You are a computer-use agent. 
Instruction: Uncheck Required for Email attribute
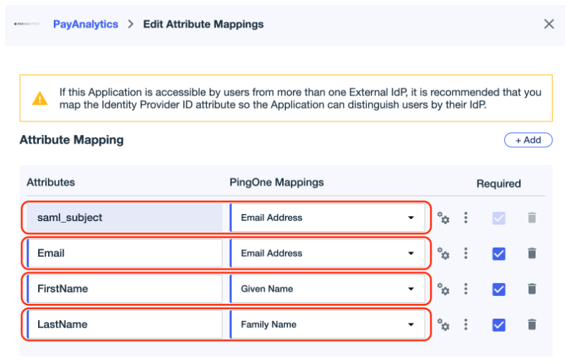499,253
